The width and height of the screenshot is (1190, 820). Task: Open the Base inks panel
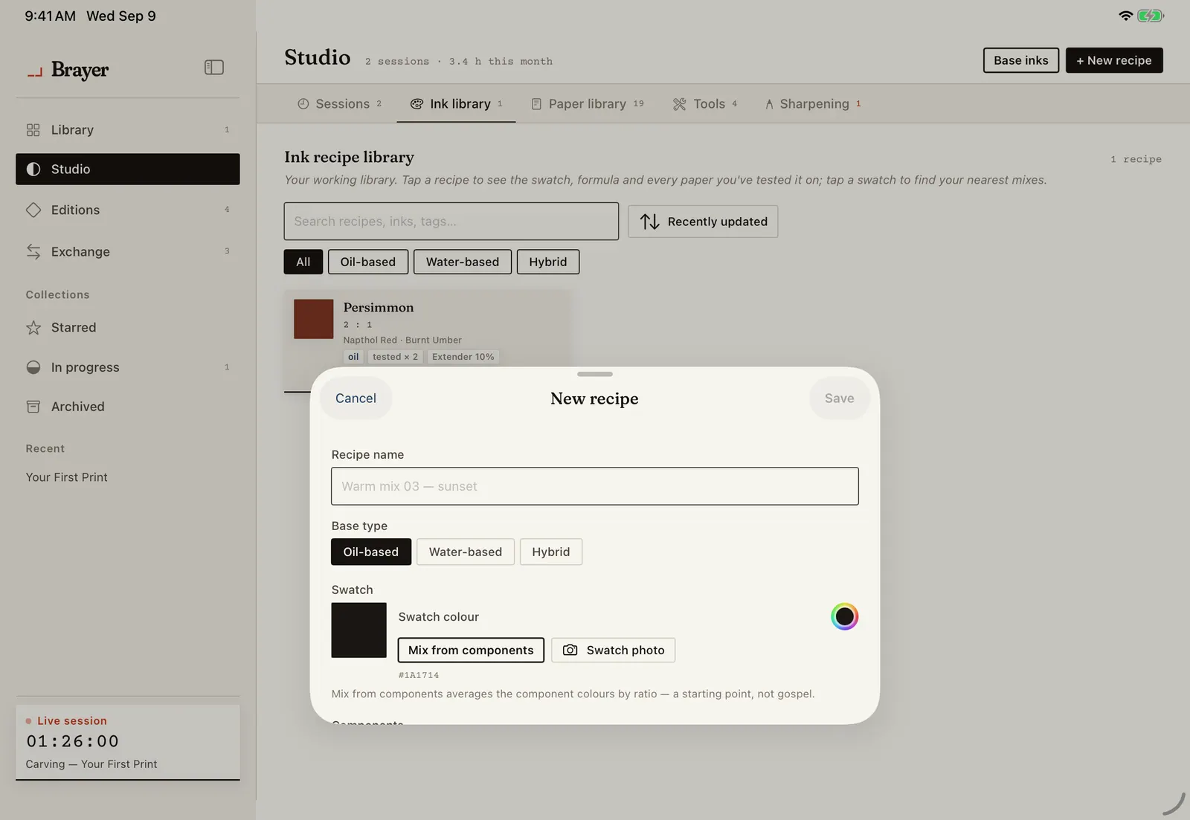coord(1020,60)
